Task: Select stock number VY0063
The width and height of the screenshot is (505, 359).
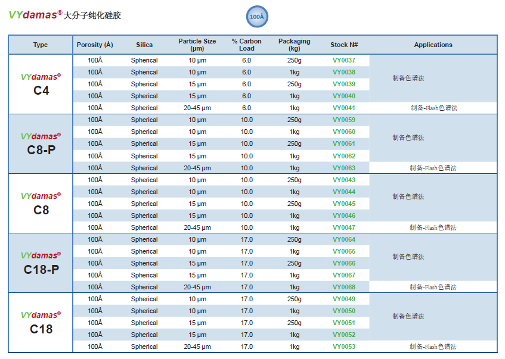Action: 343,168
